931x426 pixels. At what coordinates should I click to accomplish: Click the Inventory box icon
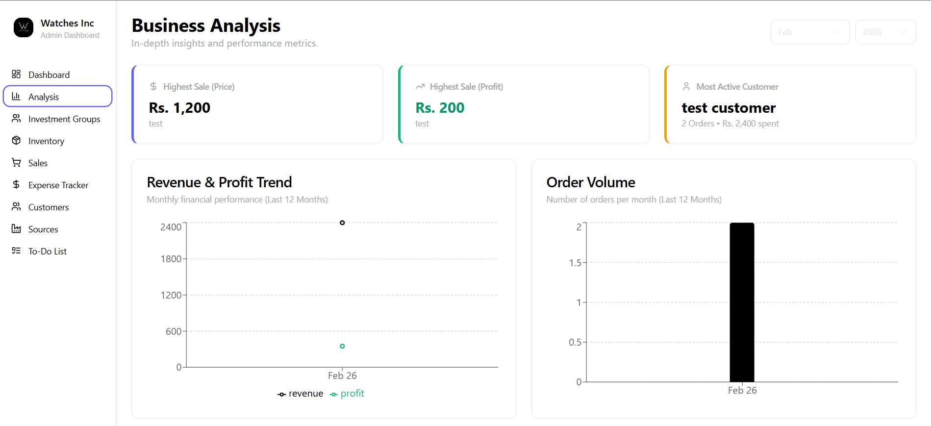(16, 140)
